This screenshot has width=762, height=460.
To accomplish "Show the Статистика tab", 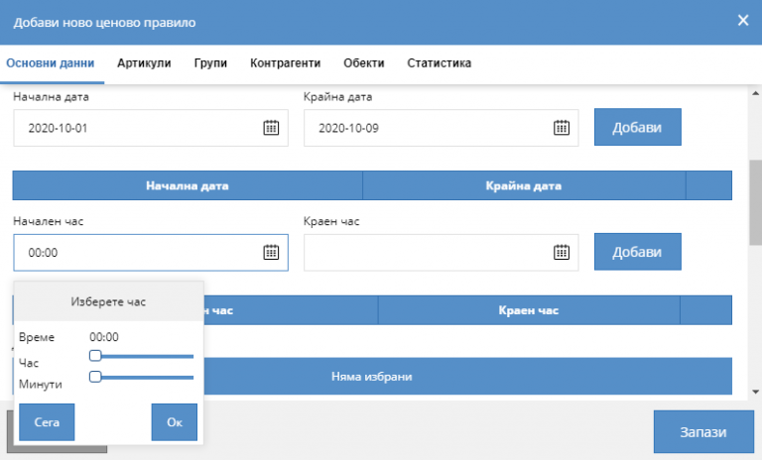I will 439,62.
